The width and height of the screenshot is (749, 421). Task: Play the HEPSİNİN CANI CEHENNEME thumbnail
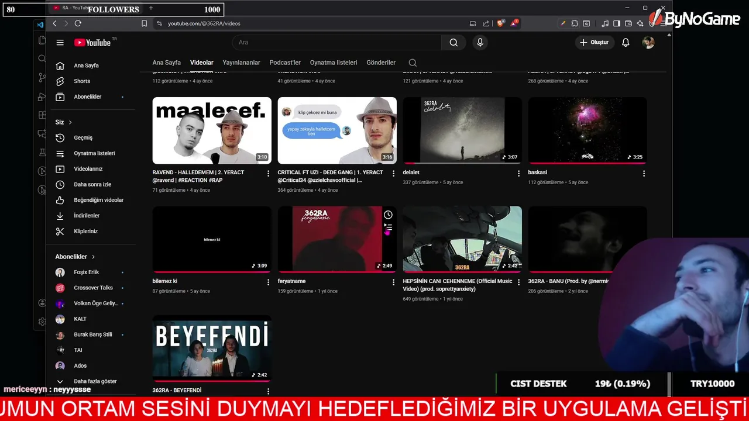click(462, 239)
